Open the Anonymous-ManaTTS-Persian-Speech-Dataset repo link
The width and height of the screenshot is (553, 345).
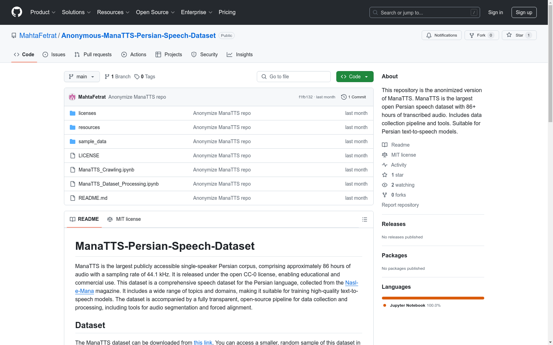point(139,36)
